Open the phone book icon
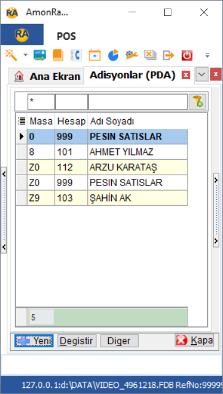 [76, 55]
